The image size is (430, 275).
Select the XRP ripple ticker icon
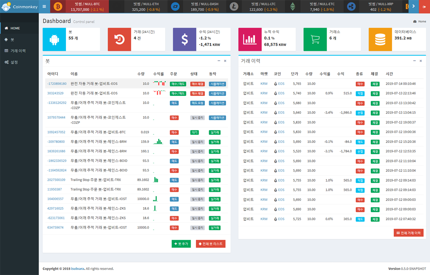coord(351,6)
